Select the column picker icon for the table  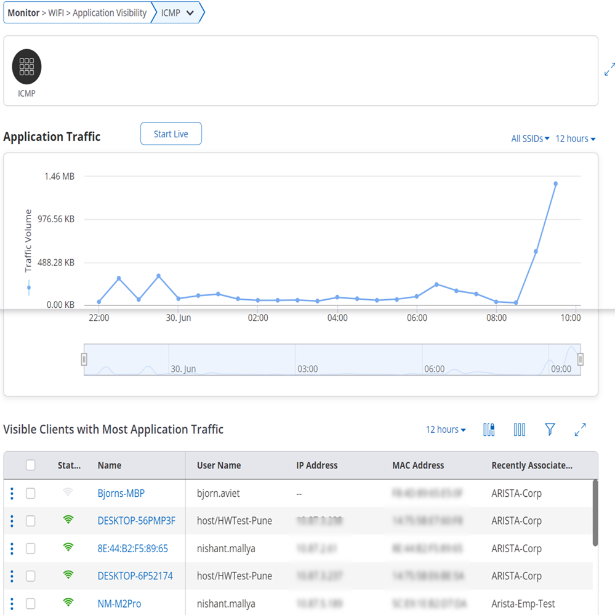[519, 430]
